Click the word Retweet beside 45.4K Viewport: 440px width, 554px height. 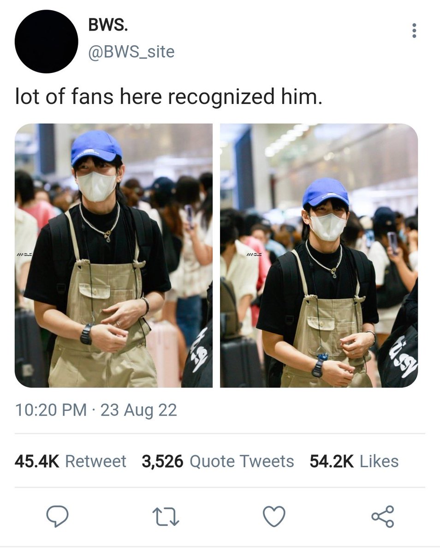point(95,461)
